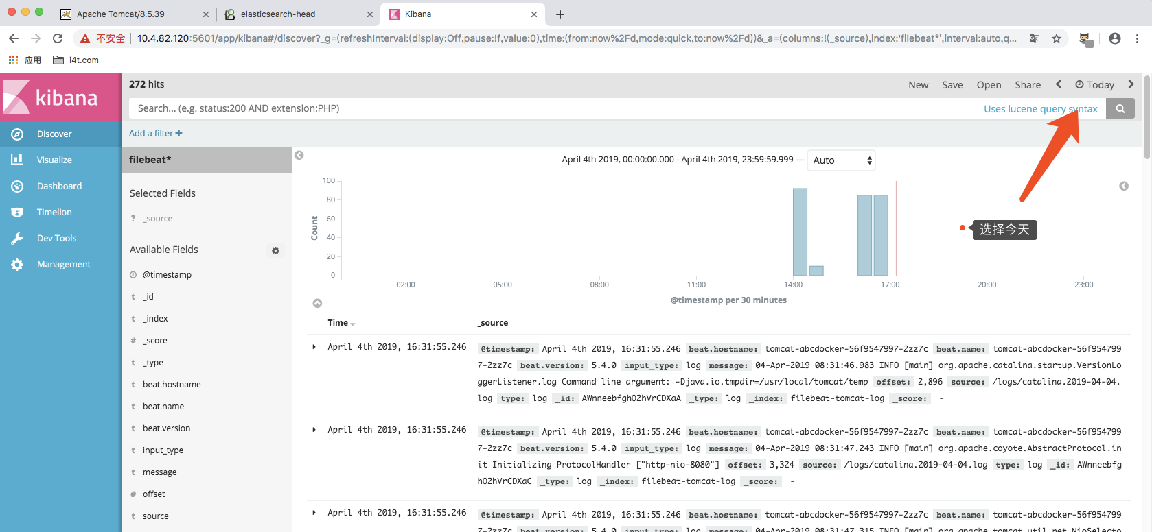
Task: Open the Today time picker
Action: 1095,85
